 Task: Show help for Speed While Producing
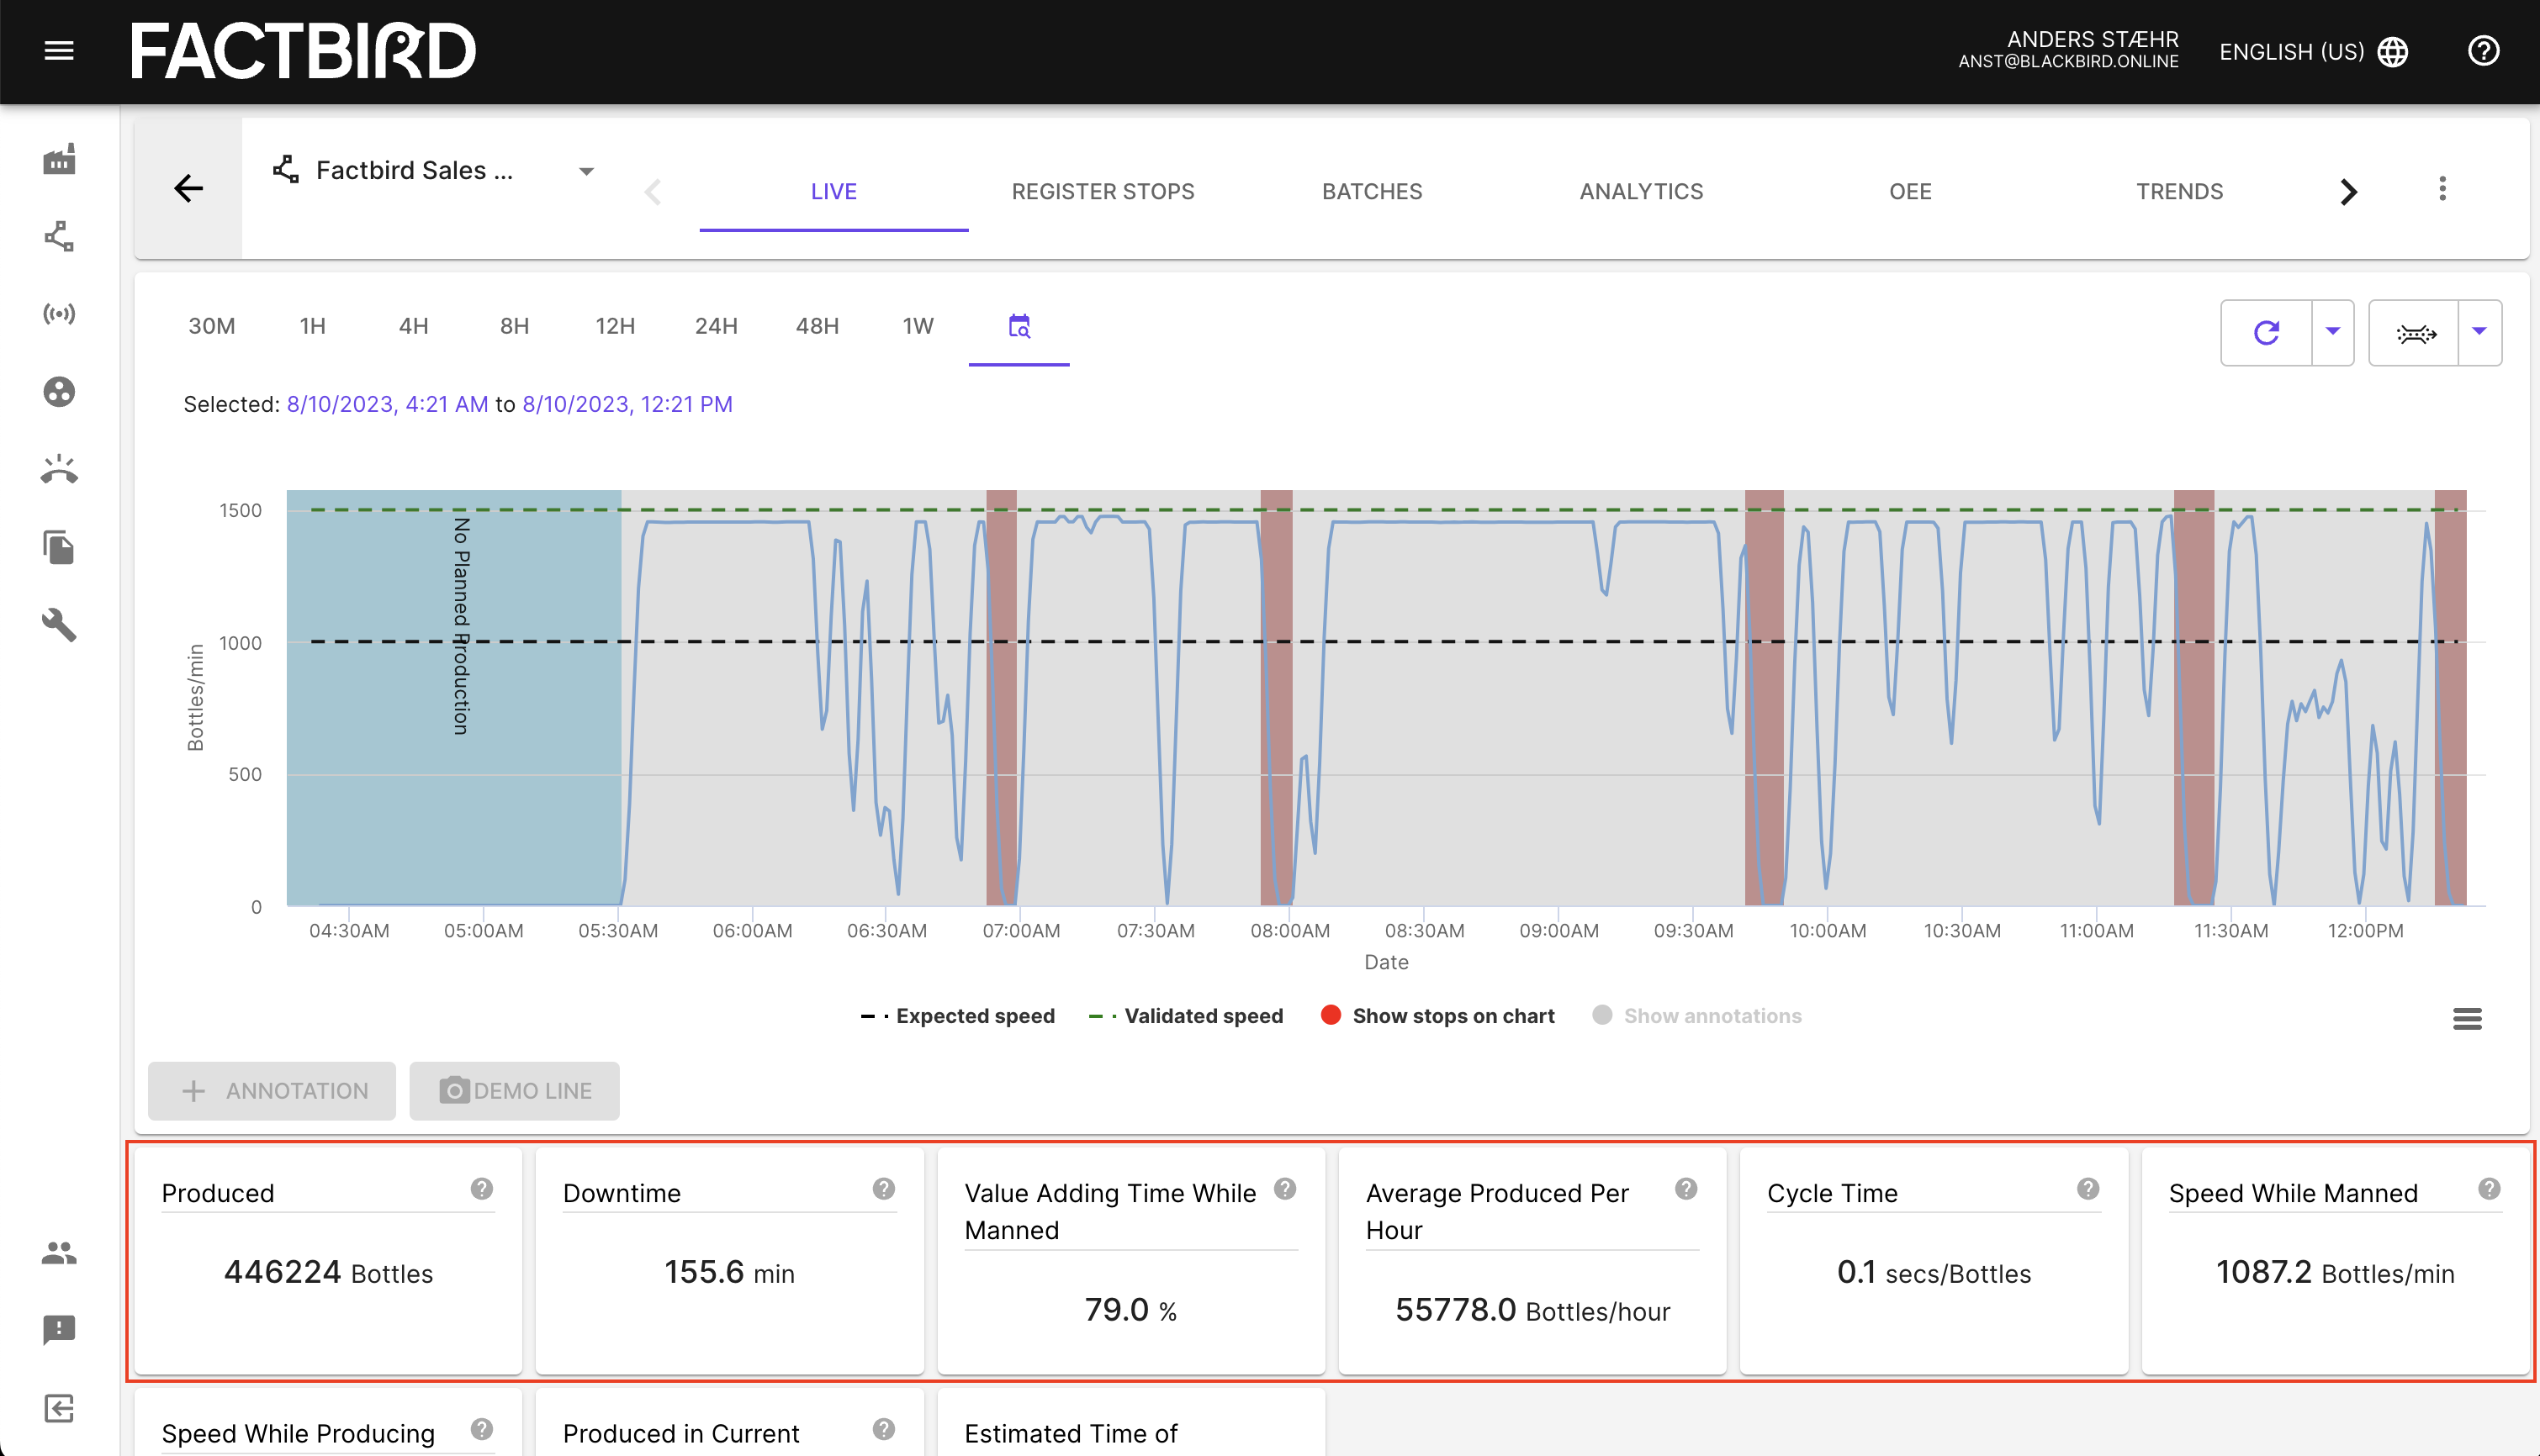482,1428
